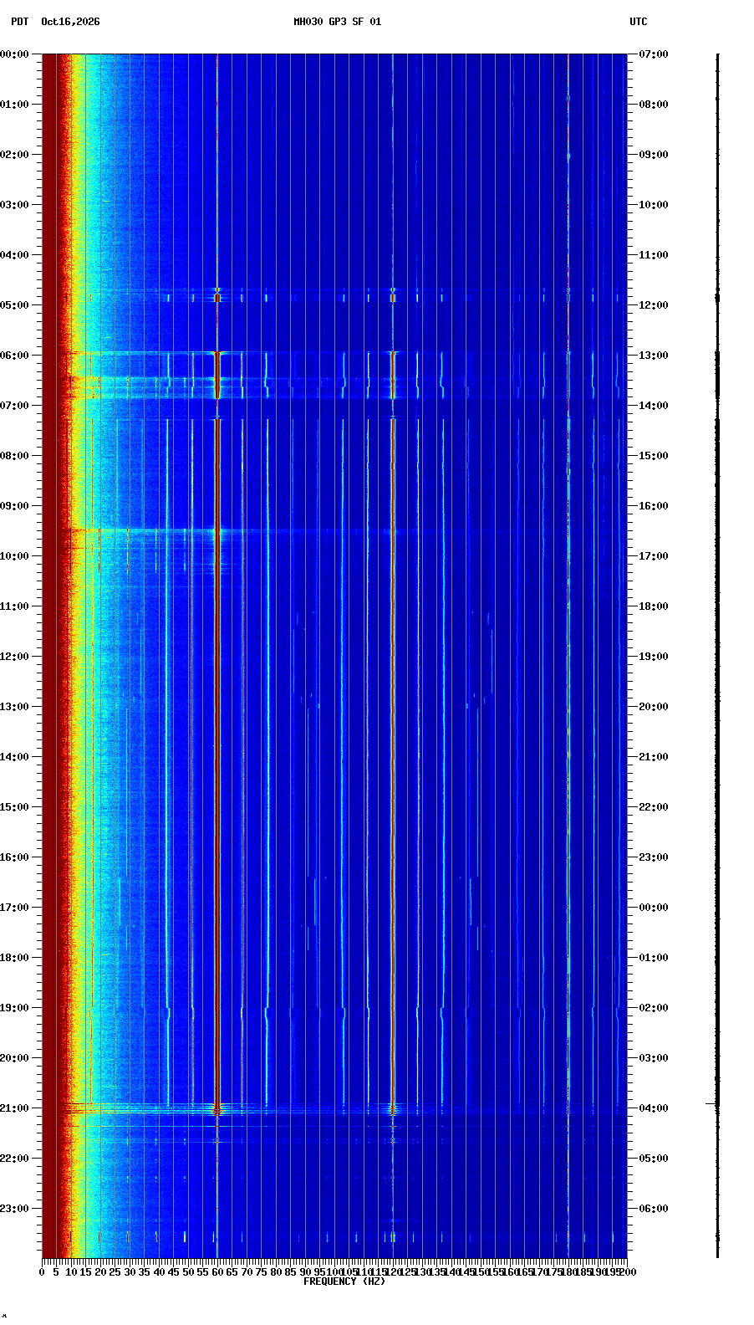Click the UTC timezone label
Viewport: 754px width, 1325px height.
click(639, 22)
